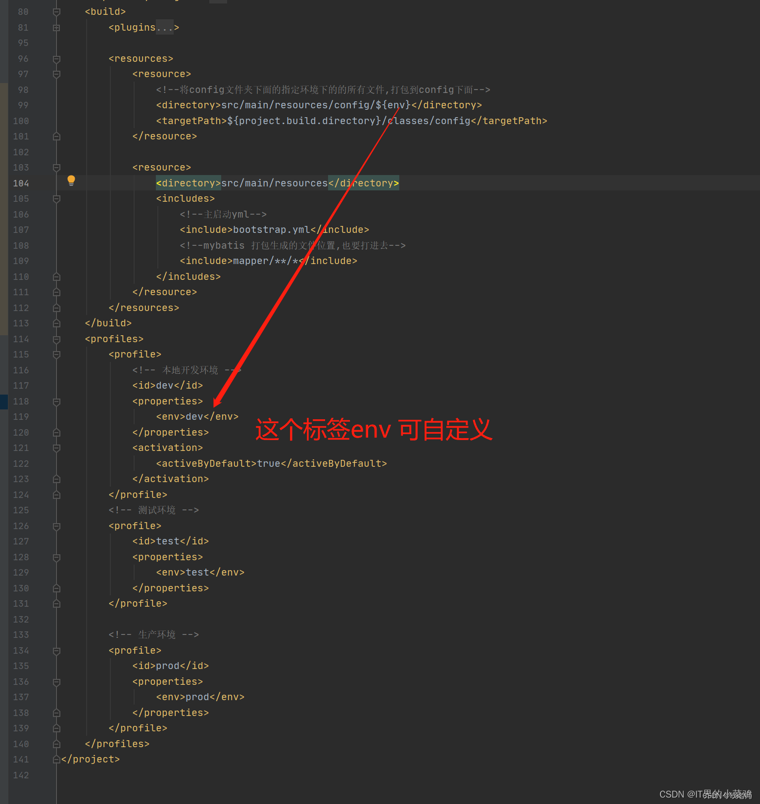Click the highlighted directory src/main/resources line
This screenshot has width=760, height=804.
pos(278,183)
